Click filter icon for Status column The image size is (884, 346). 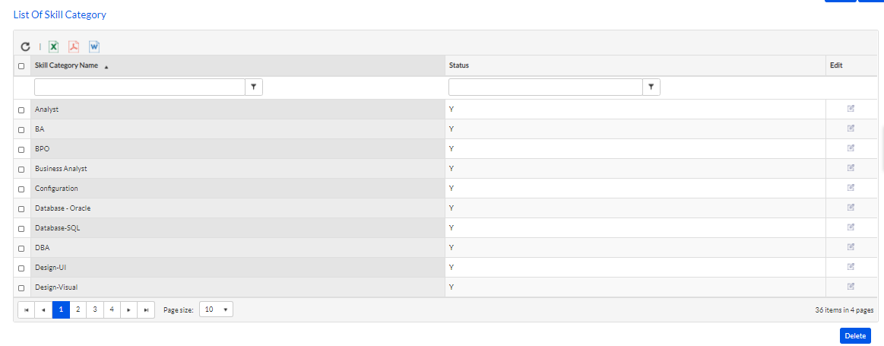click(x=651, y=87)
